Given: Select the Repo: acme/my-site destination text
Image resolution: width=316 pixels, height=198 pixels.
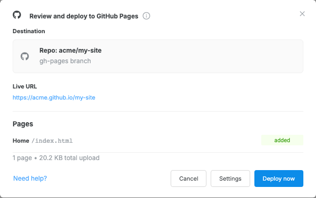Looking at the screenshot, I should tap(71, 51).
